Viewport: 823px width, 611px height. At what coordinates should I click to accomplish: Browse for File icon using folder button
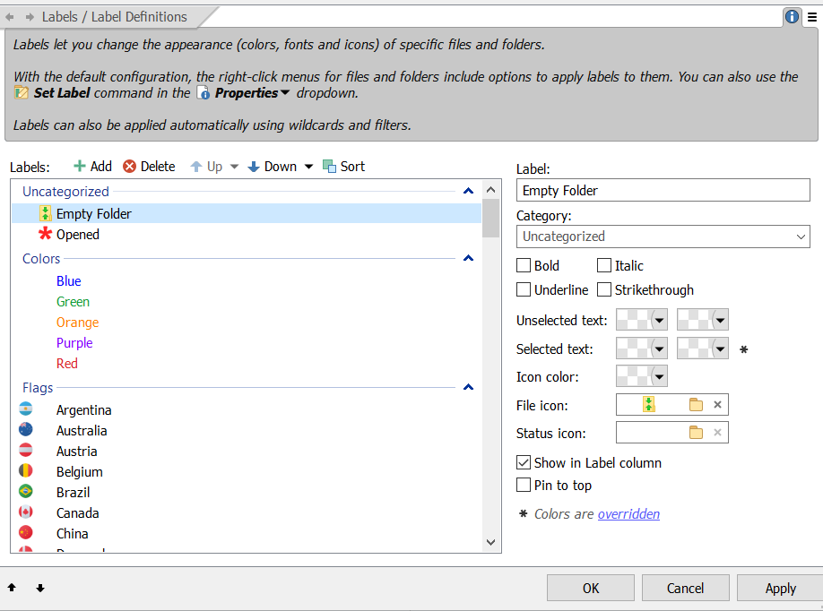pos(696,404)
